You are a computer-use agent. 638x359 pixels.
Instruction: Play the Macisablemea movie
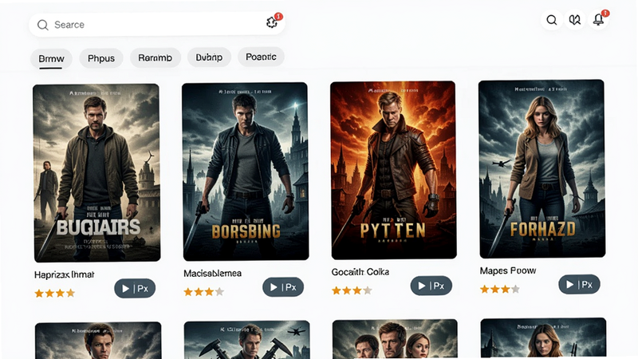pos(283,287)
